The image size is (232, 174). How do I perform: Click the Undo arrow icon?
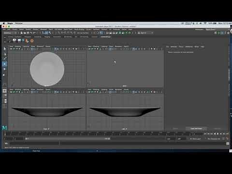pyautogui.click(x=31, y=33)
